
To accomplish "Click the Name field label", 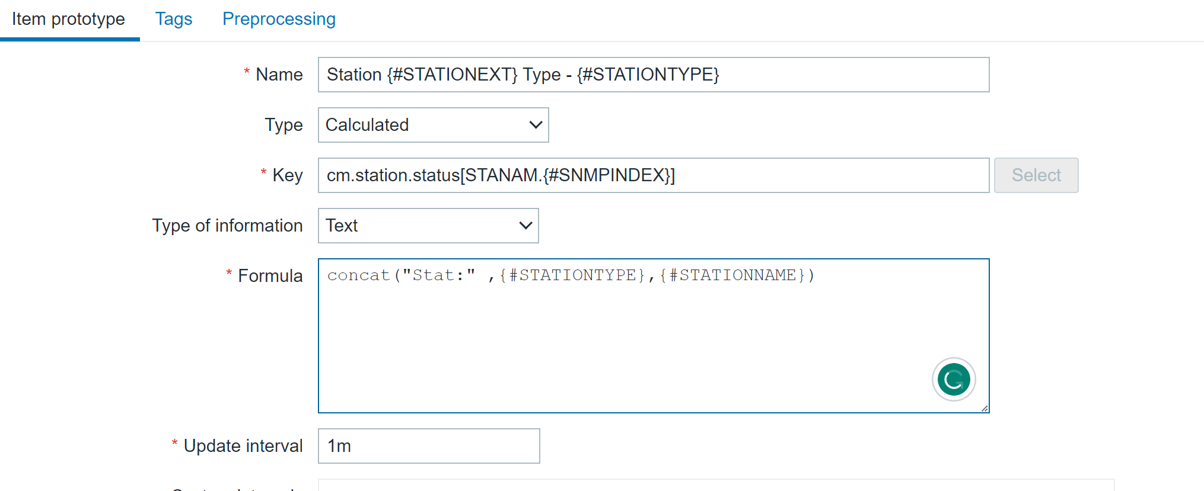I will click(279, 75).
